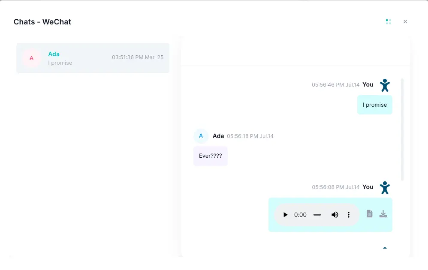Click the conversation vertical scrollbar
The image size is (428, 270).
click(x=402, y=129)
